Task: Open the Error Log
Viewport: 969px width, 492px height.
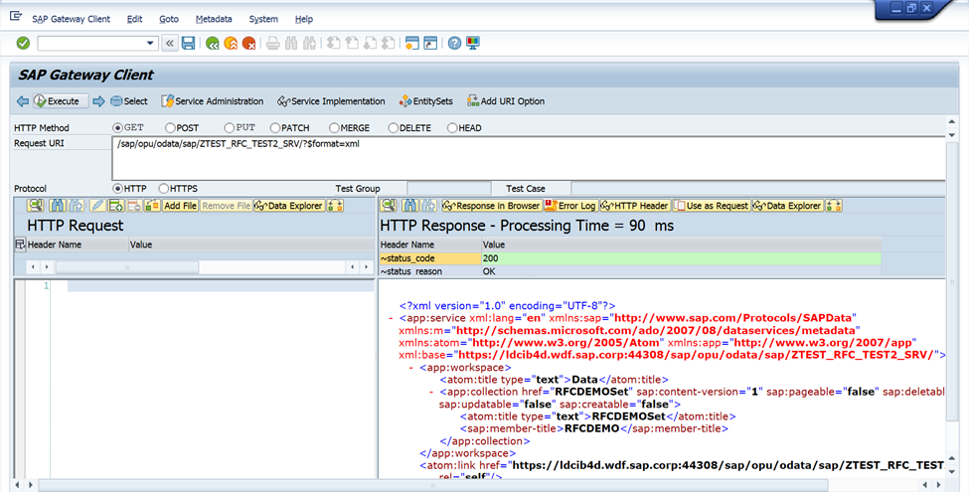Action: tap(569, 205)
